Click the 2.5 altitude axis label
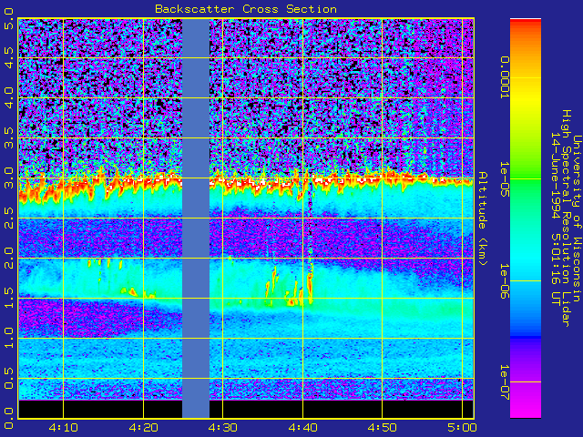Screen dimensions: 583x437 tap(8, 218)
